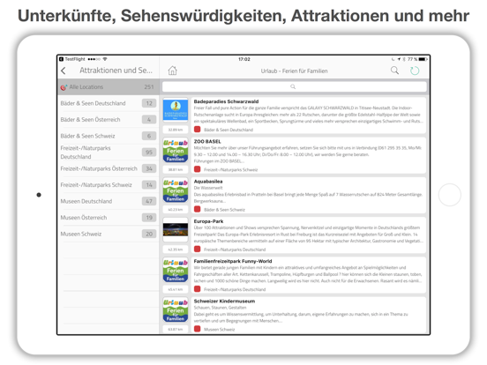This screenshot has width=487, height=365.
Task: Select Museen Österreich category
Action: click(x=109, y=218)
